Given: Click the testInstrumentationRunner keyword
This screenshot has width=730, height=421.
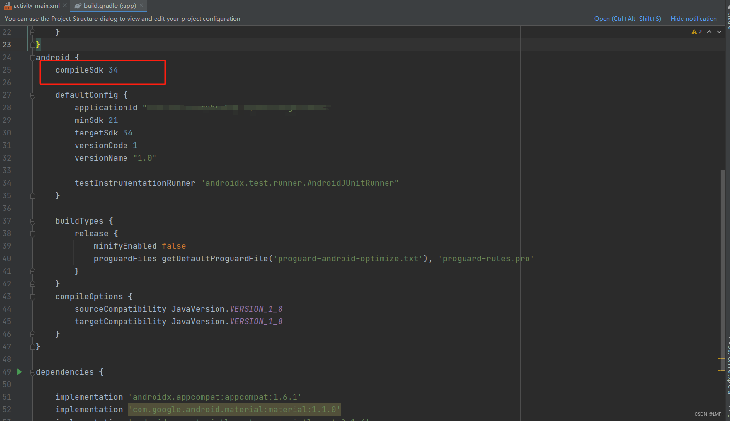Looking at the screenshot, I should tap(135, 183).
